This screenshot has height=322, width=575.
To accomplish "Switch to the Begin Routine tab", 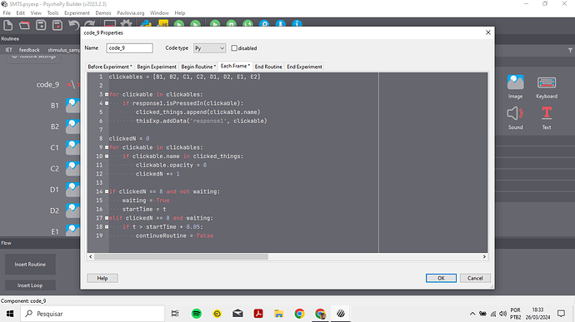I will click(198, 67).
